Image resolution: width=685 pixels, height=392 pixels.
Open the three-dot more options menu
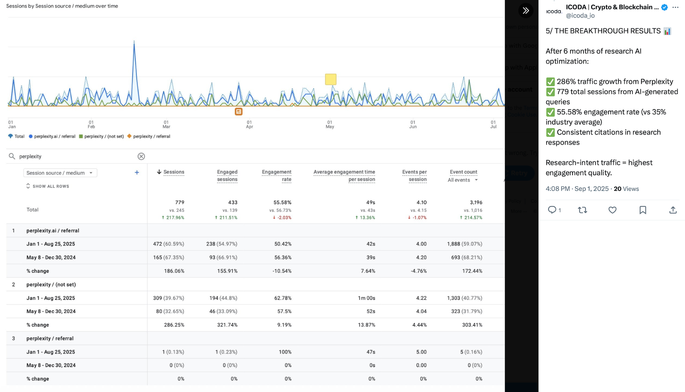[675, 7]
